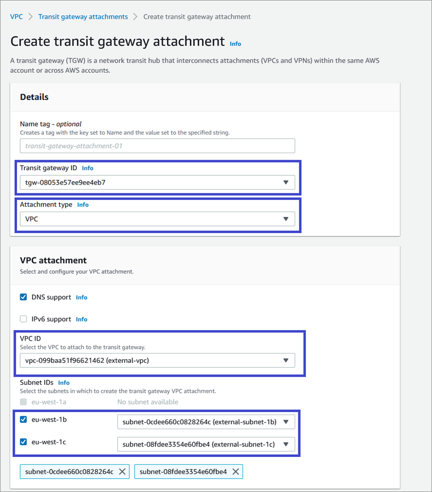
Task: Expand the Attachment type dropdown
Action: (157, 219)
